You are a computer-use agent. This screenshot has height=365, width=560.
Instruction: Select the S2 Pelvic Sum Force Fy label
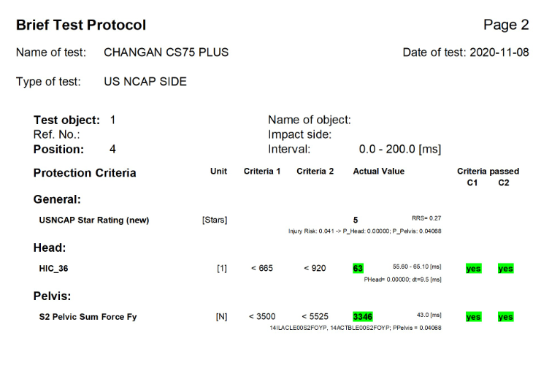88,317
